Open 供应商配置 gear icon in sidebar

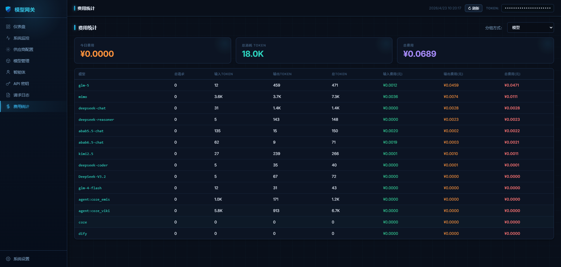8,49
